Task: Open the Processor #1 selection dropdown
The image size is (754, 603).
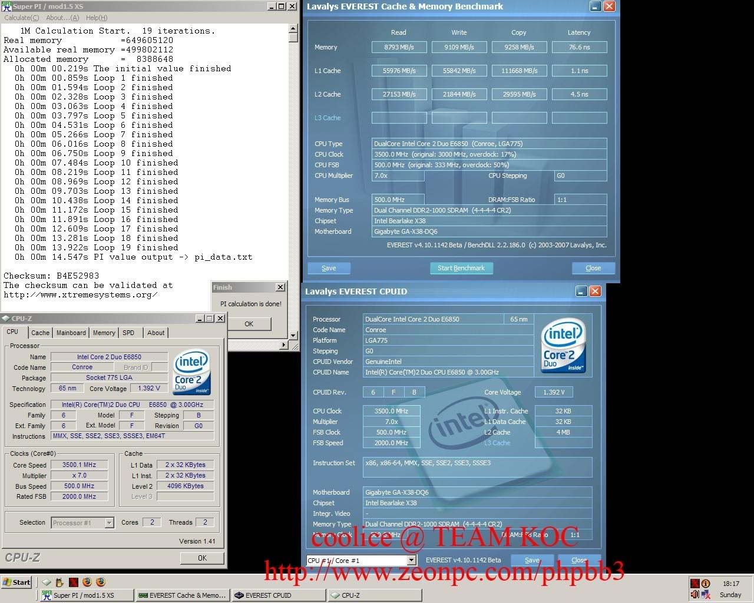Action: point(109,523)
